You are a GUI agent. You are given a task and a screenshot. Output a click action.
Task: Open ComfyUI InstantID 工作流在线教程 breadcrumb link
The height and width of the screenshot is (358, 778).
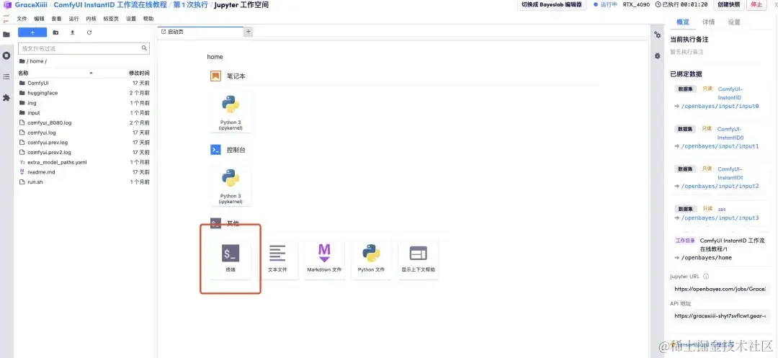pos(110,5)
